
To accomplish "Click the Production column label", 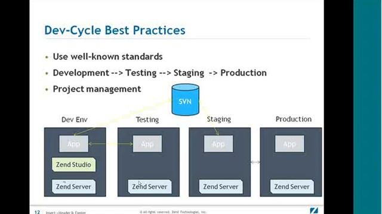I will pyautogui.click(x=294, y=119).
